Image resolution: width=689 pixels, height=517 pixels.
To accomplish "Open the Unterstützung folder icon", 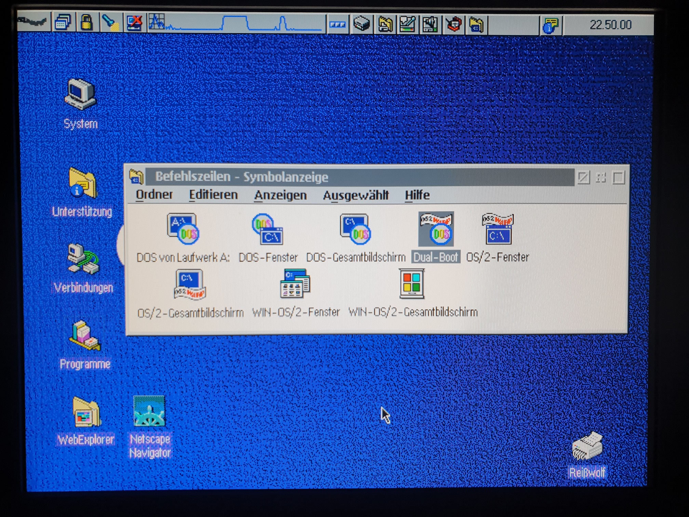I will tap(82, 183).
